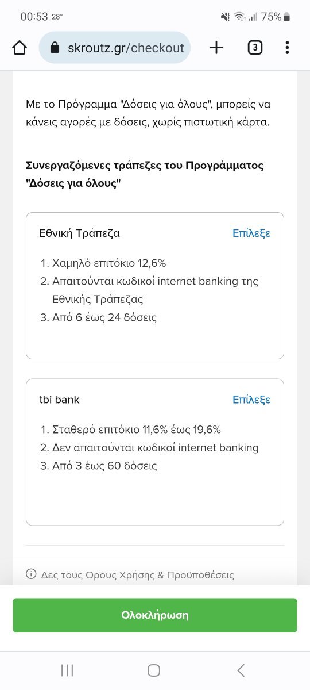Tap the Wi-Fi status icon
310x690 pixels.
point(239,17)
